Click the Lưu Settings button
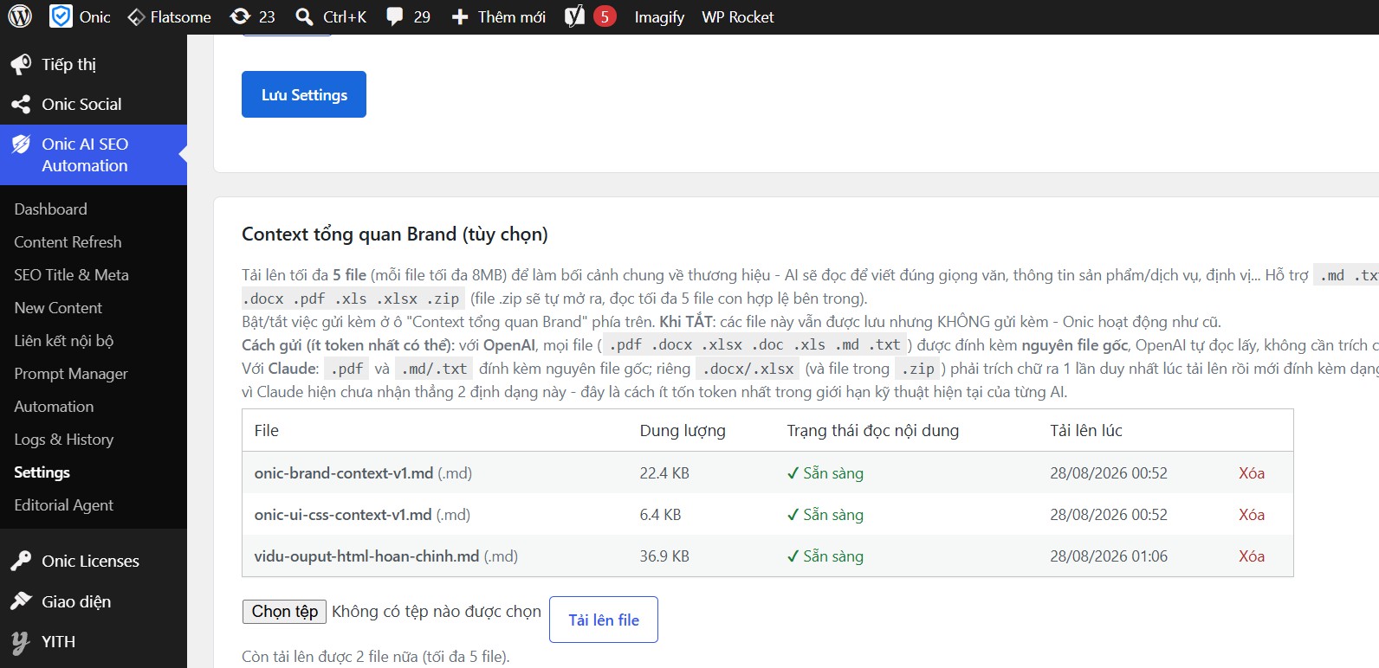1379x668 pixels. point(304,94)
